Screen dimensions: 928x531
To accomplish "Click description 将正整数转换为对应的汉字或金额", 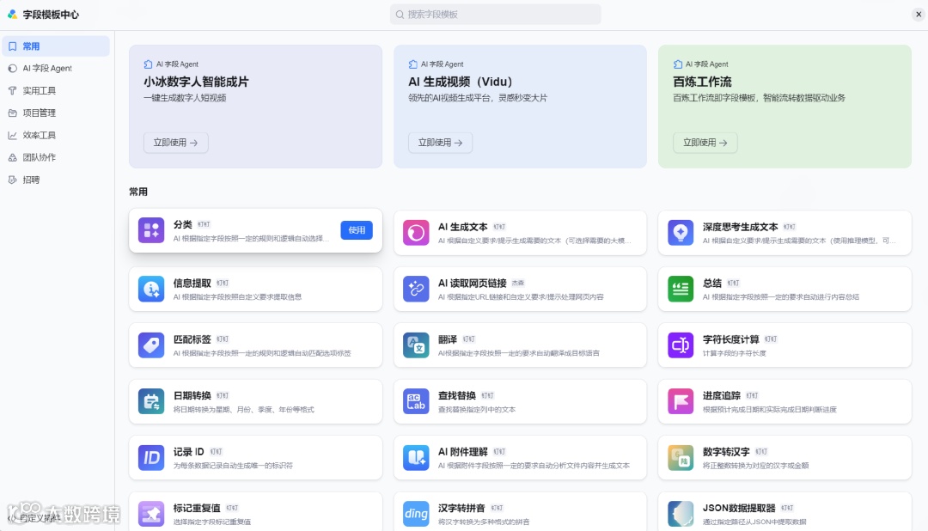I will click(756, 466).
